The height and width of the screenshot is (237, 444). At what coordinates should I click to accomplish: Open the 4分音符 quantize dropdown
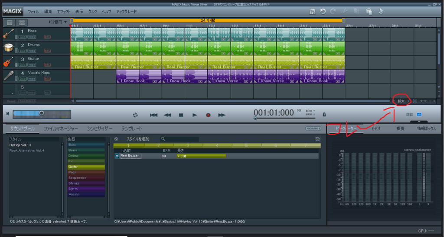pyautogui.click(x=58, y=22)
